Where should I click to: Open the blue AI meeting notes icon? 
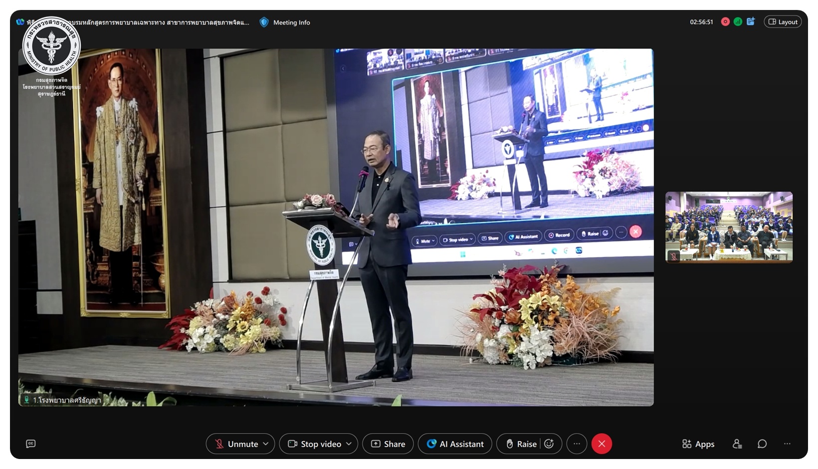[x=751, y=21]
